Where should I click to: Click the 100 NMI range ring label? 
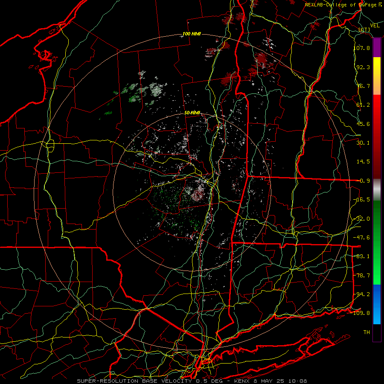click(x=192, y=34)
